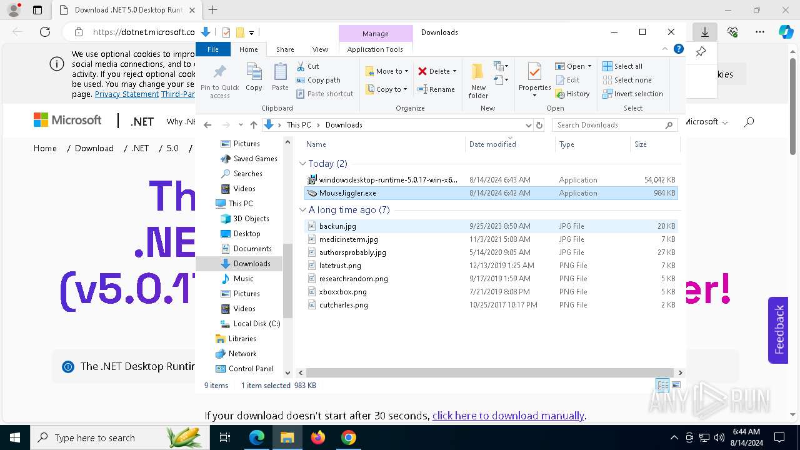Select backun.jpg file
The image size is (800, 450).
(491, 226)
